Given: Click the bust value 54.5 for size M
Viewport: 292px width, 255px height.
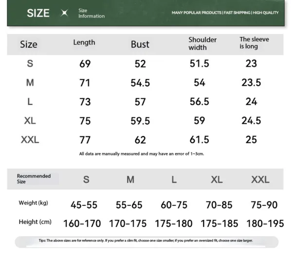Looking at the screenshot, I should tap(140, 83).
